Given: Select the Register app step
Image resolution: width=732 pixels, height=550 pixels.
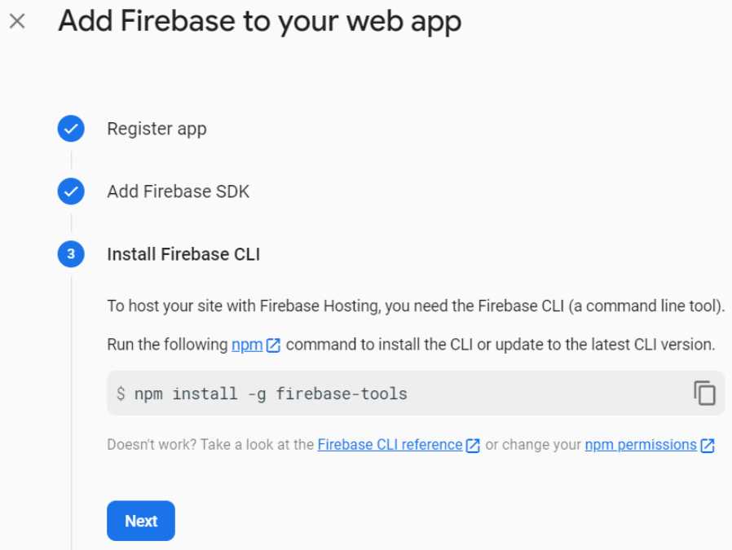Looking at the screenshot, I should 157,128.
